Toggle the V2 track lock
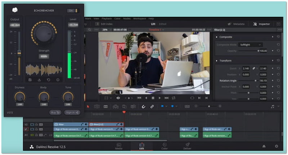 tap(36, 125)
